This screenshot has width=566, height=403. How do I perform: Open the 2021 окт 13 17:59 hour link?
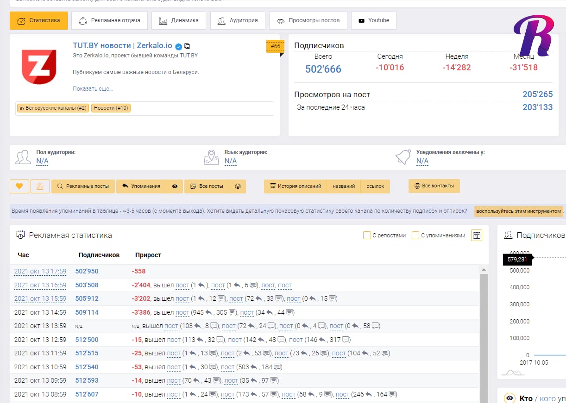tap(40, 272)
